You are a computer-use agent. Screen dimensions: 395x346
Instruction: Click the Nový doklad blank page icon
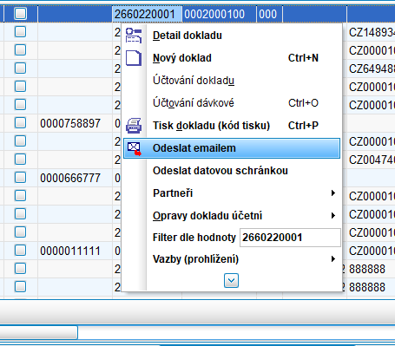click(134, 58)
